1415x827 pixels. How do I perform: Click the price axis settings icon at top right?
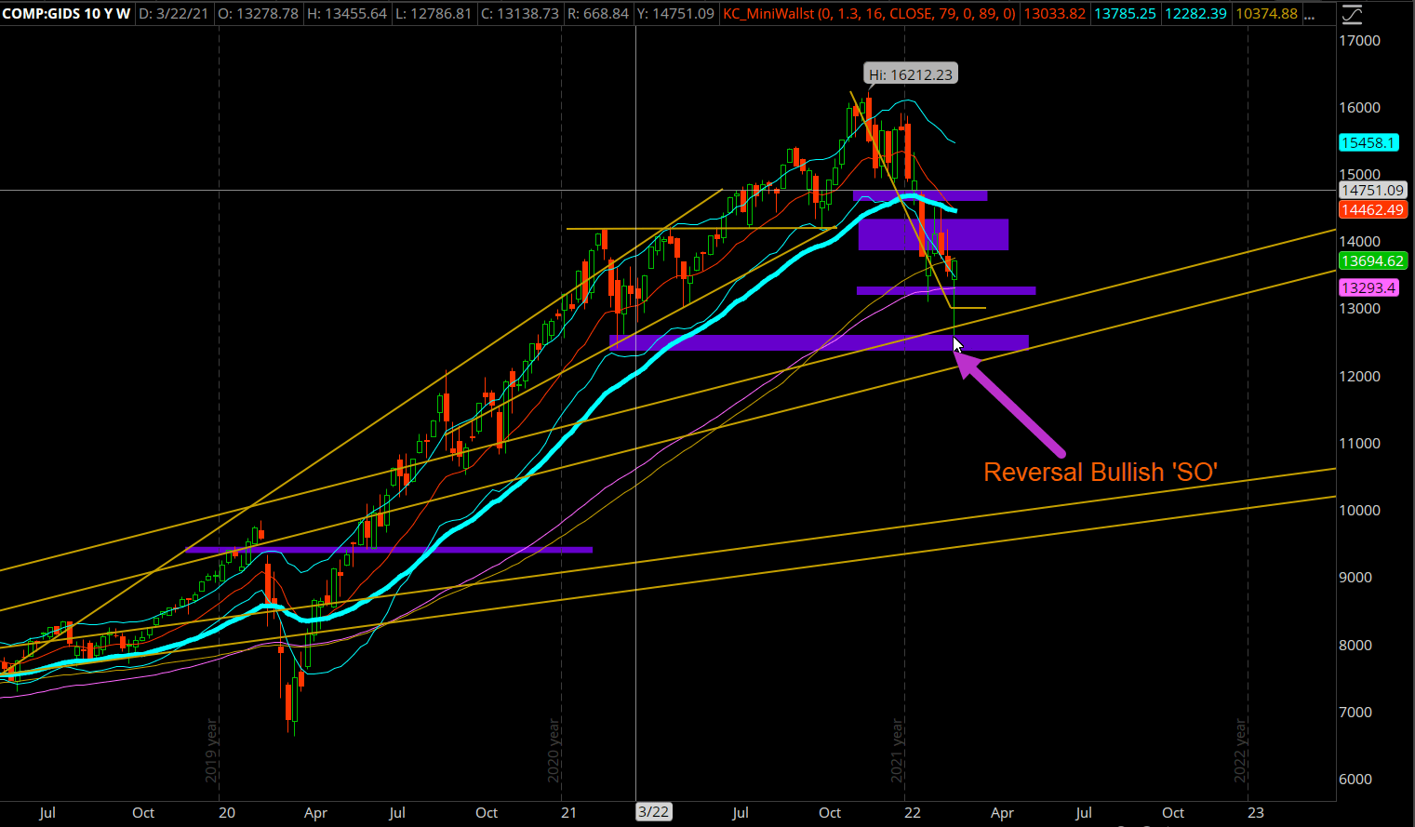[x=1351, y=14]
